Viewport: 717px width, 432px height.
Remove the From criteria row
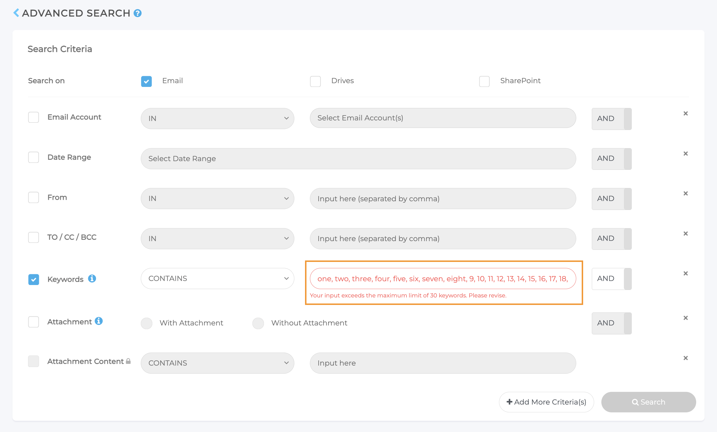point(685,193)
